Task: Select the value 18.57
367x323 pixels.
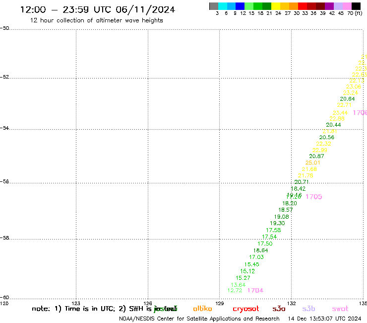Action: 286,210
